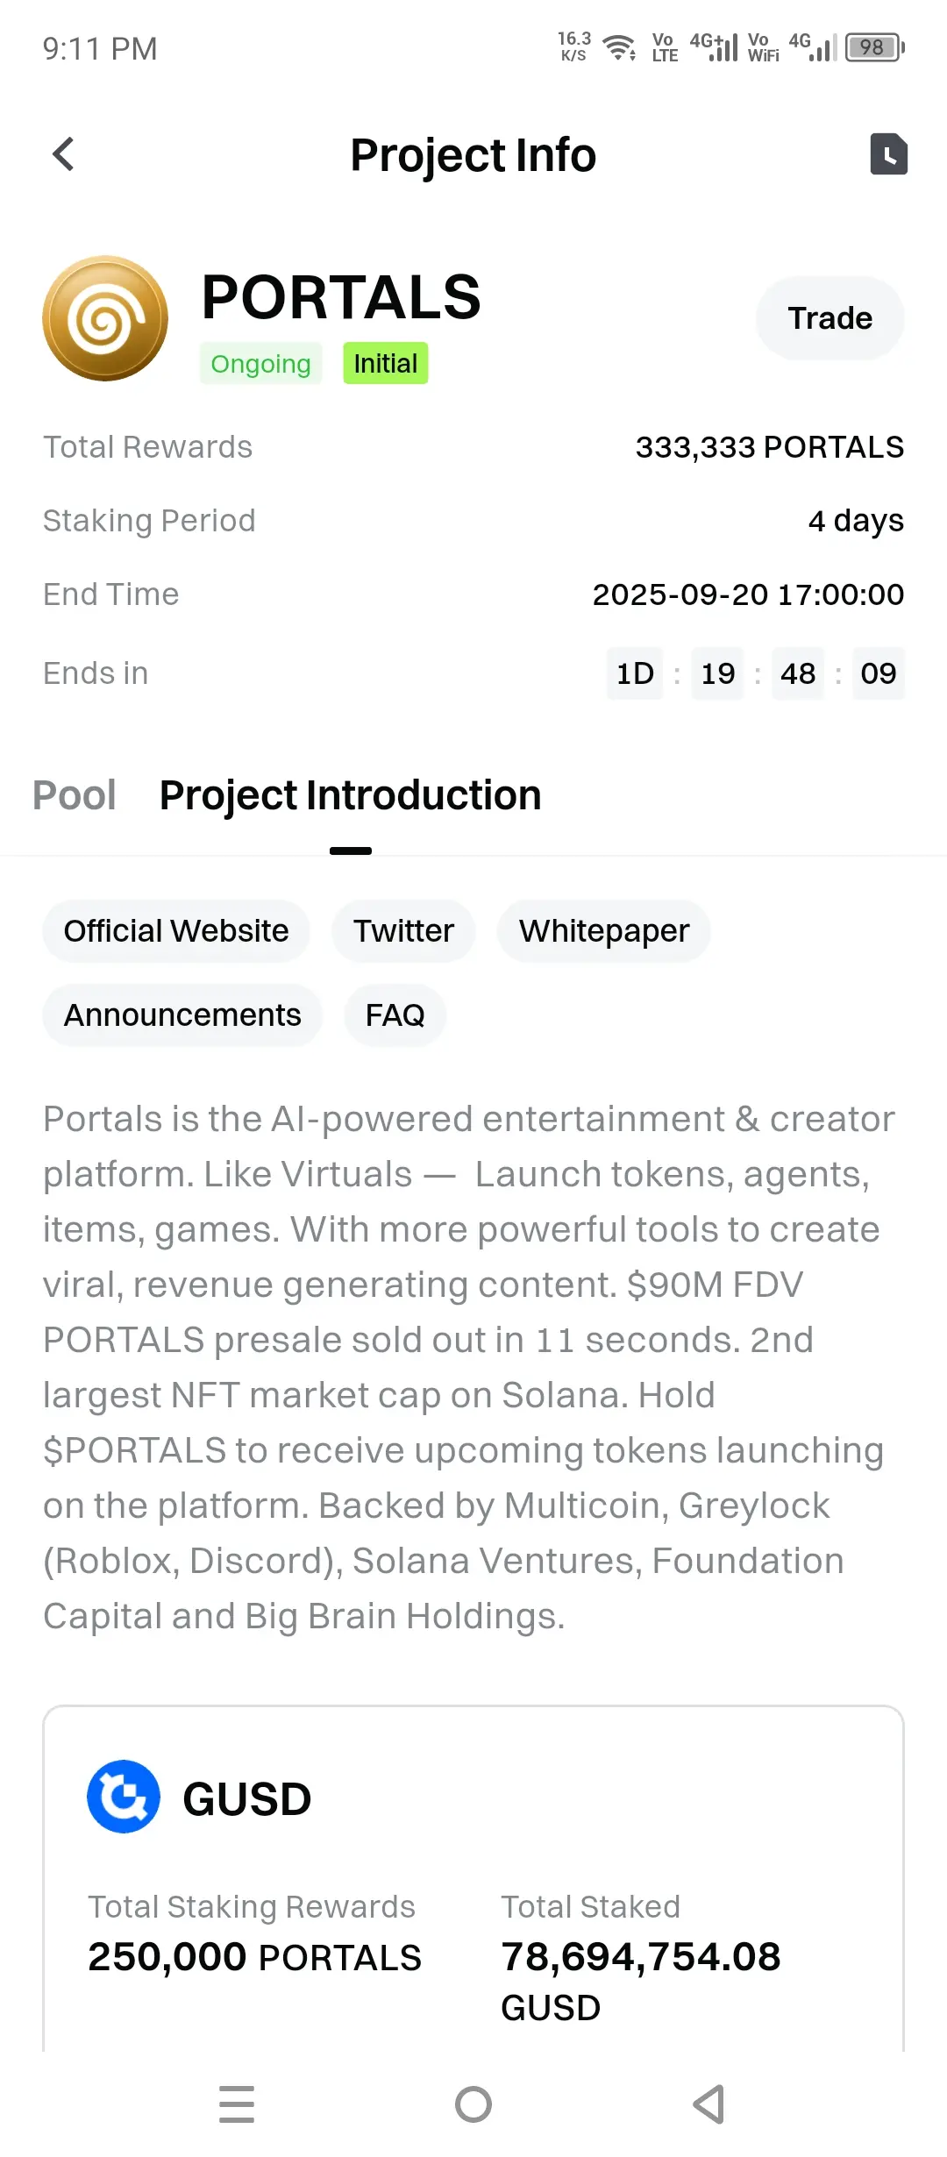
Task: Tap the Android back triangle icon
Action: 708,2104
